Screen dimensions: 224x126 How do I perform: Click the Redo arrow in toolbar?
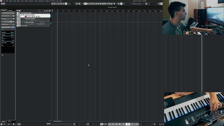click(4, 4)
